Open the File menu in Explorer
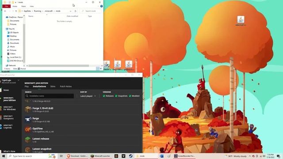Viewport: 283px width, 159px height. coord(7,6)
